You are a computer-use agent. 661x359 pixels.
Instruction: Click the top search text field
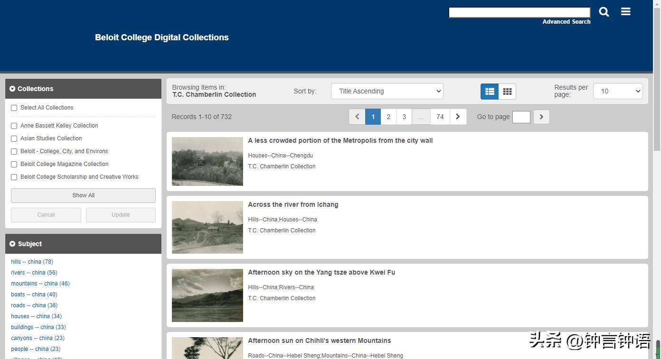519,12
